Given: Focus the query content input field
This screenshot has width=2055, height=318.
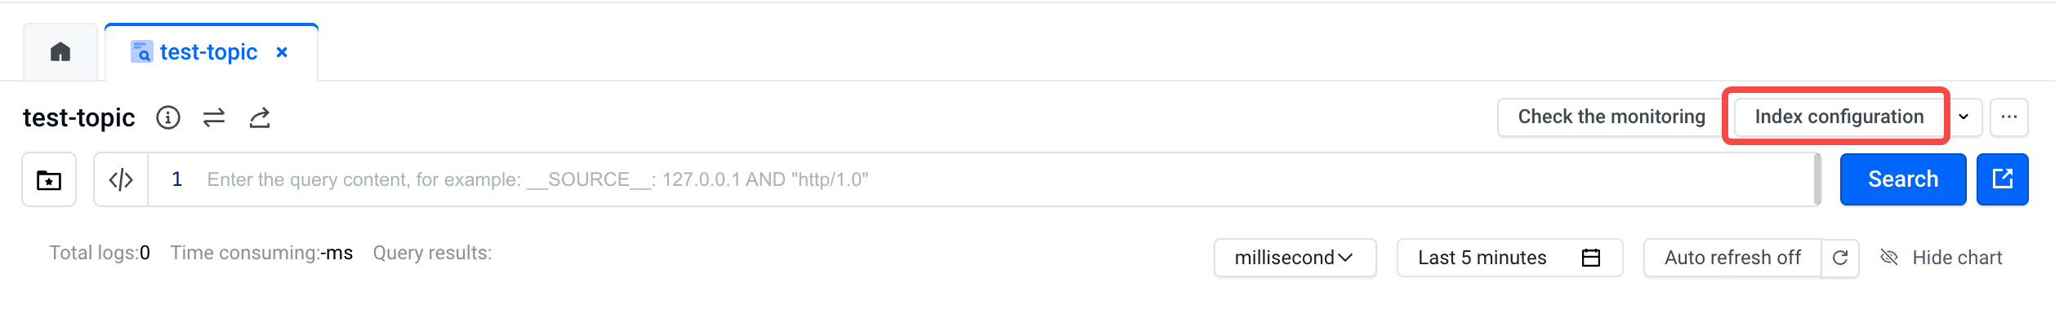Looking at the screenshot, I should (x=980, y=179).
